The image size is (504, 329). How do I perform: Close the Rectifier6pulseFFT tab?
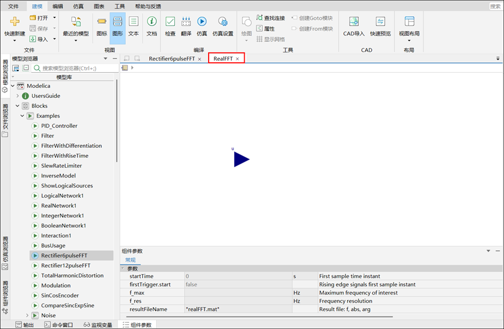[200, 59]
